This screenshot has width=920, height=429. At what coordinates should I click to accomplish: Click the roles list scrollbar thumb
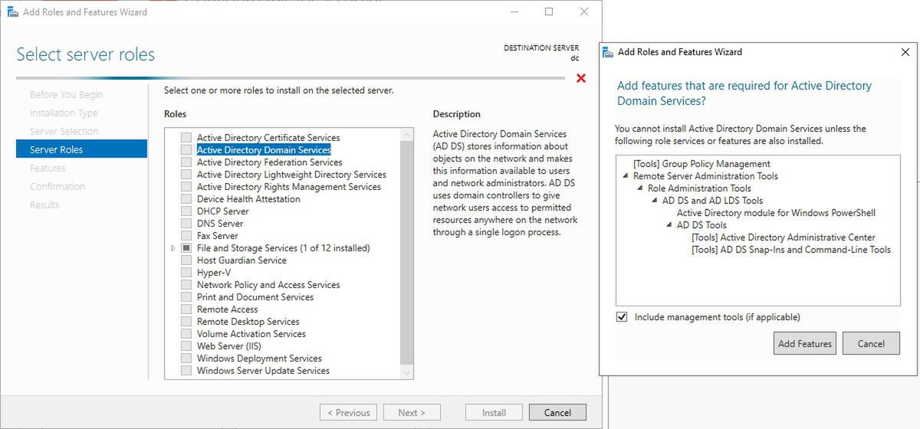pyautogui.click(x=407, y=253)
